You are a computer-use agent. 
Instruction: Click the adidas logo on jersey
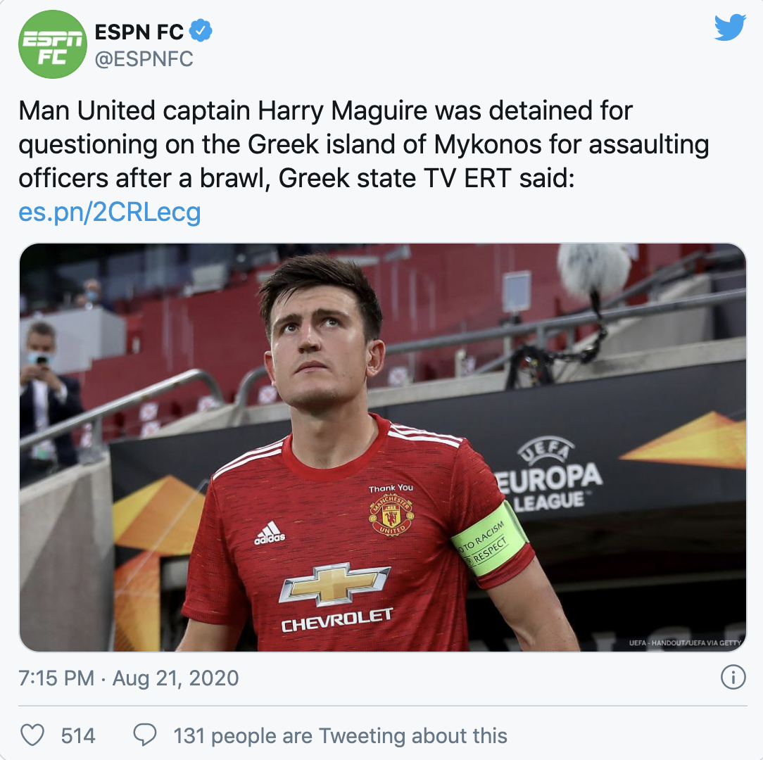(270, 534)
